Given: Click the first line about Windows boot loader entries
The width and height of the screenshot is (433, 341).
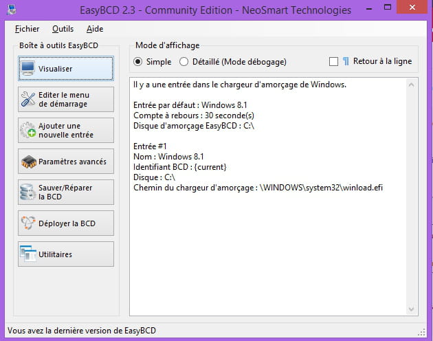Looking at the screenshot, I should tap(240, 85).
